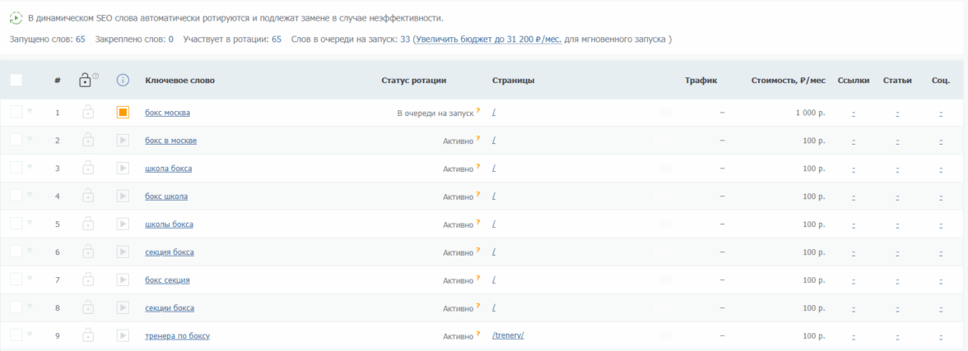Open the '/trenery/' page link
Image resolution: width=968 pixels, height=351 pixels.
point(508,335)
